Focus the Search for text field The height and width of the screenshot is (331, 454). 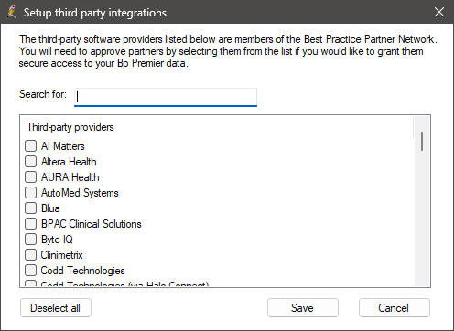tap(166, 97)
